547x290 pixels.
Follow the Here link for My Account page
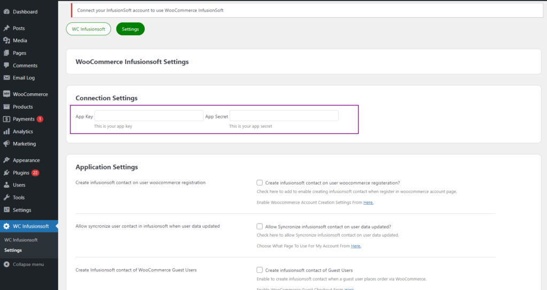point(356,246)
